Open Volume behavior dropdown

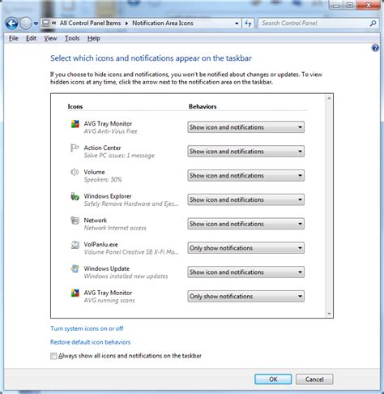[x=245, y=176]
